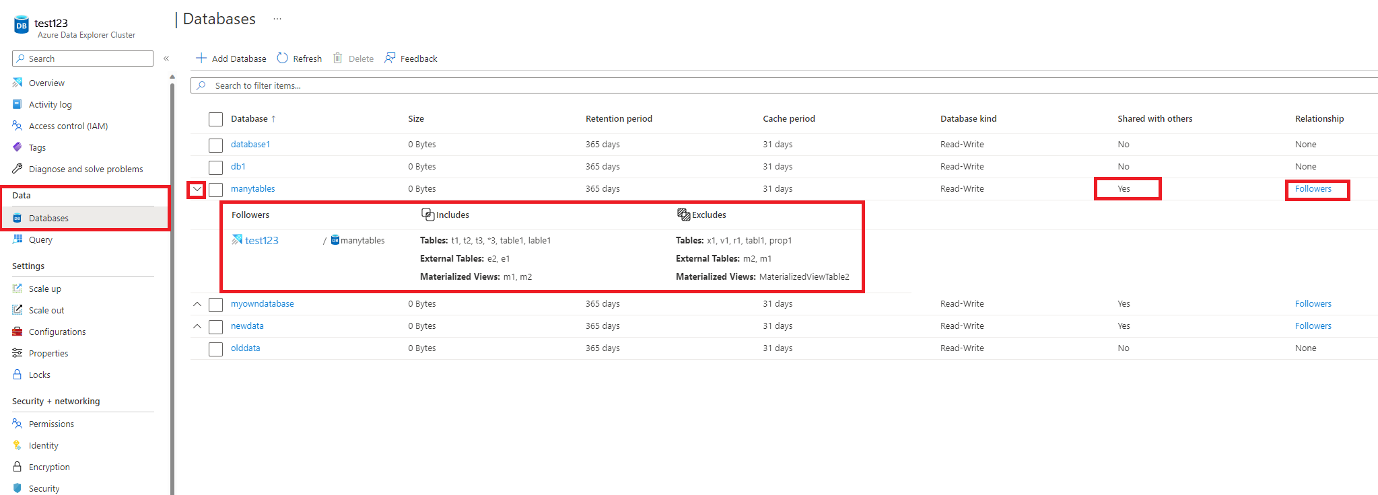Image resolution: width=1378 pixels, height=495 pixels.
Task: Click the Permissions icon
Action: point(18,424)
